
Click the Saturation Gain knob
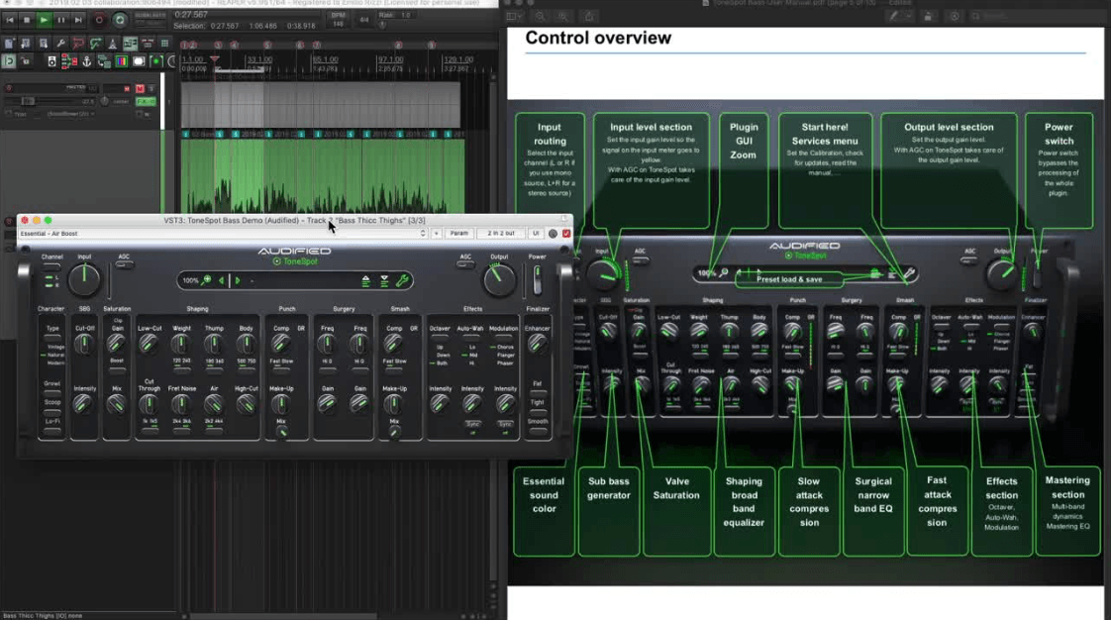coord(116,345)
